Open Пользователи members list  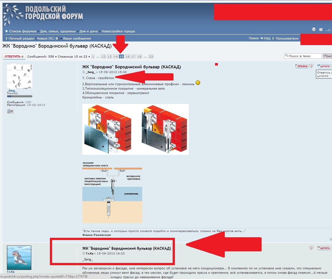pyautogui.click(x=287, y=38)
